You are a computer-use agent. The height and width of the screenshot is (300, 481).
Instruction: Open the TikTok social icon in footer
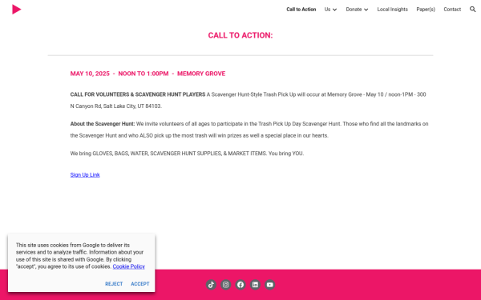click(211, 285)
